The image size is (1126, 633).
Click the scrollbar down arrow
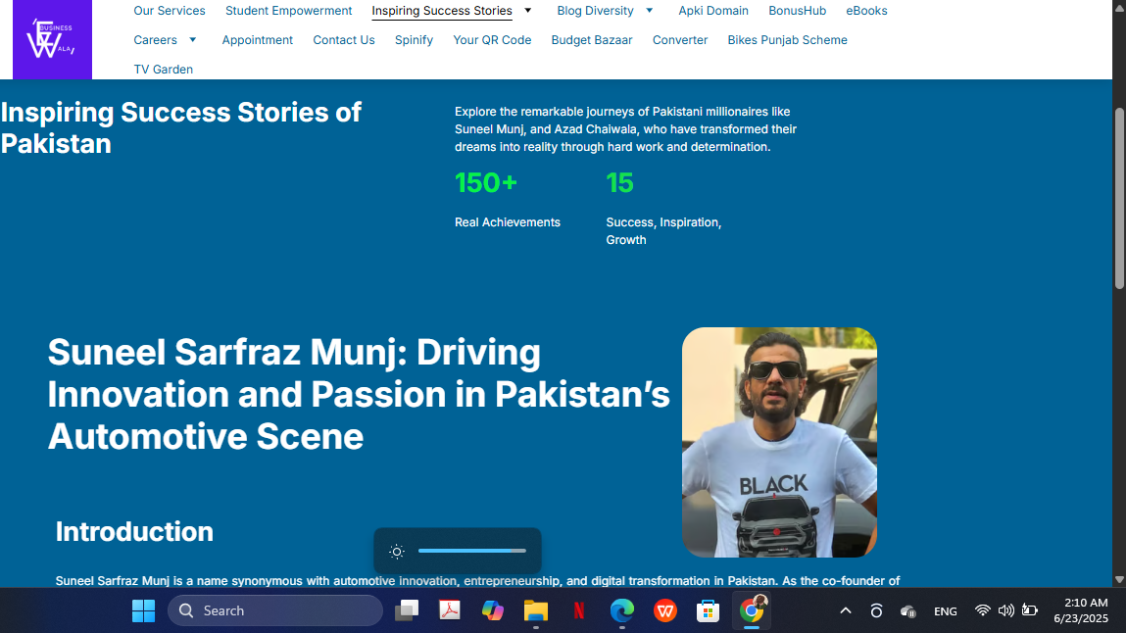[x=1119, y=579]
